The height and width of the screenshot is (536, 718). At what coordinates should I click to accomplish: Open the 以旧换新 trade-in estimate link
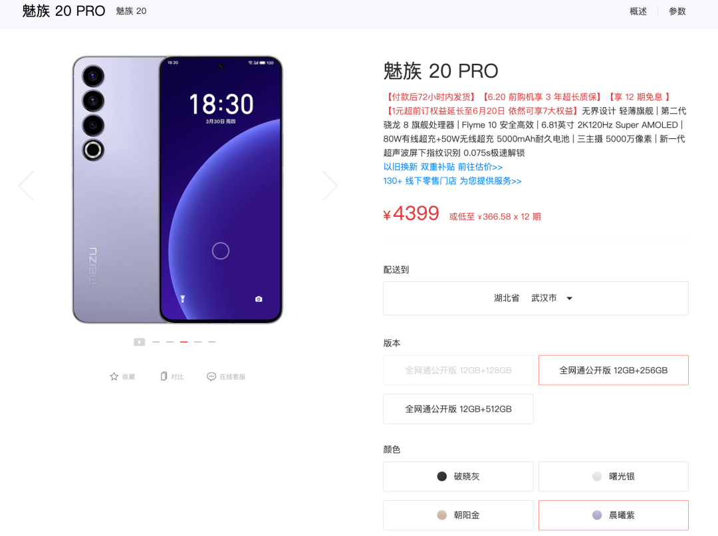[443, 167]
